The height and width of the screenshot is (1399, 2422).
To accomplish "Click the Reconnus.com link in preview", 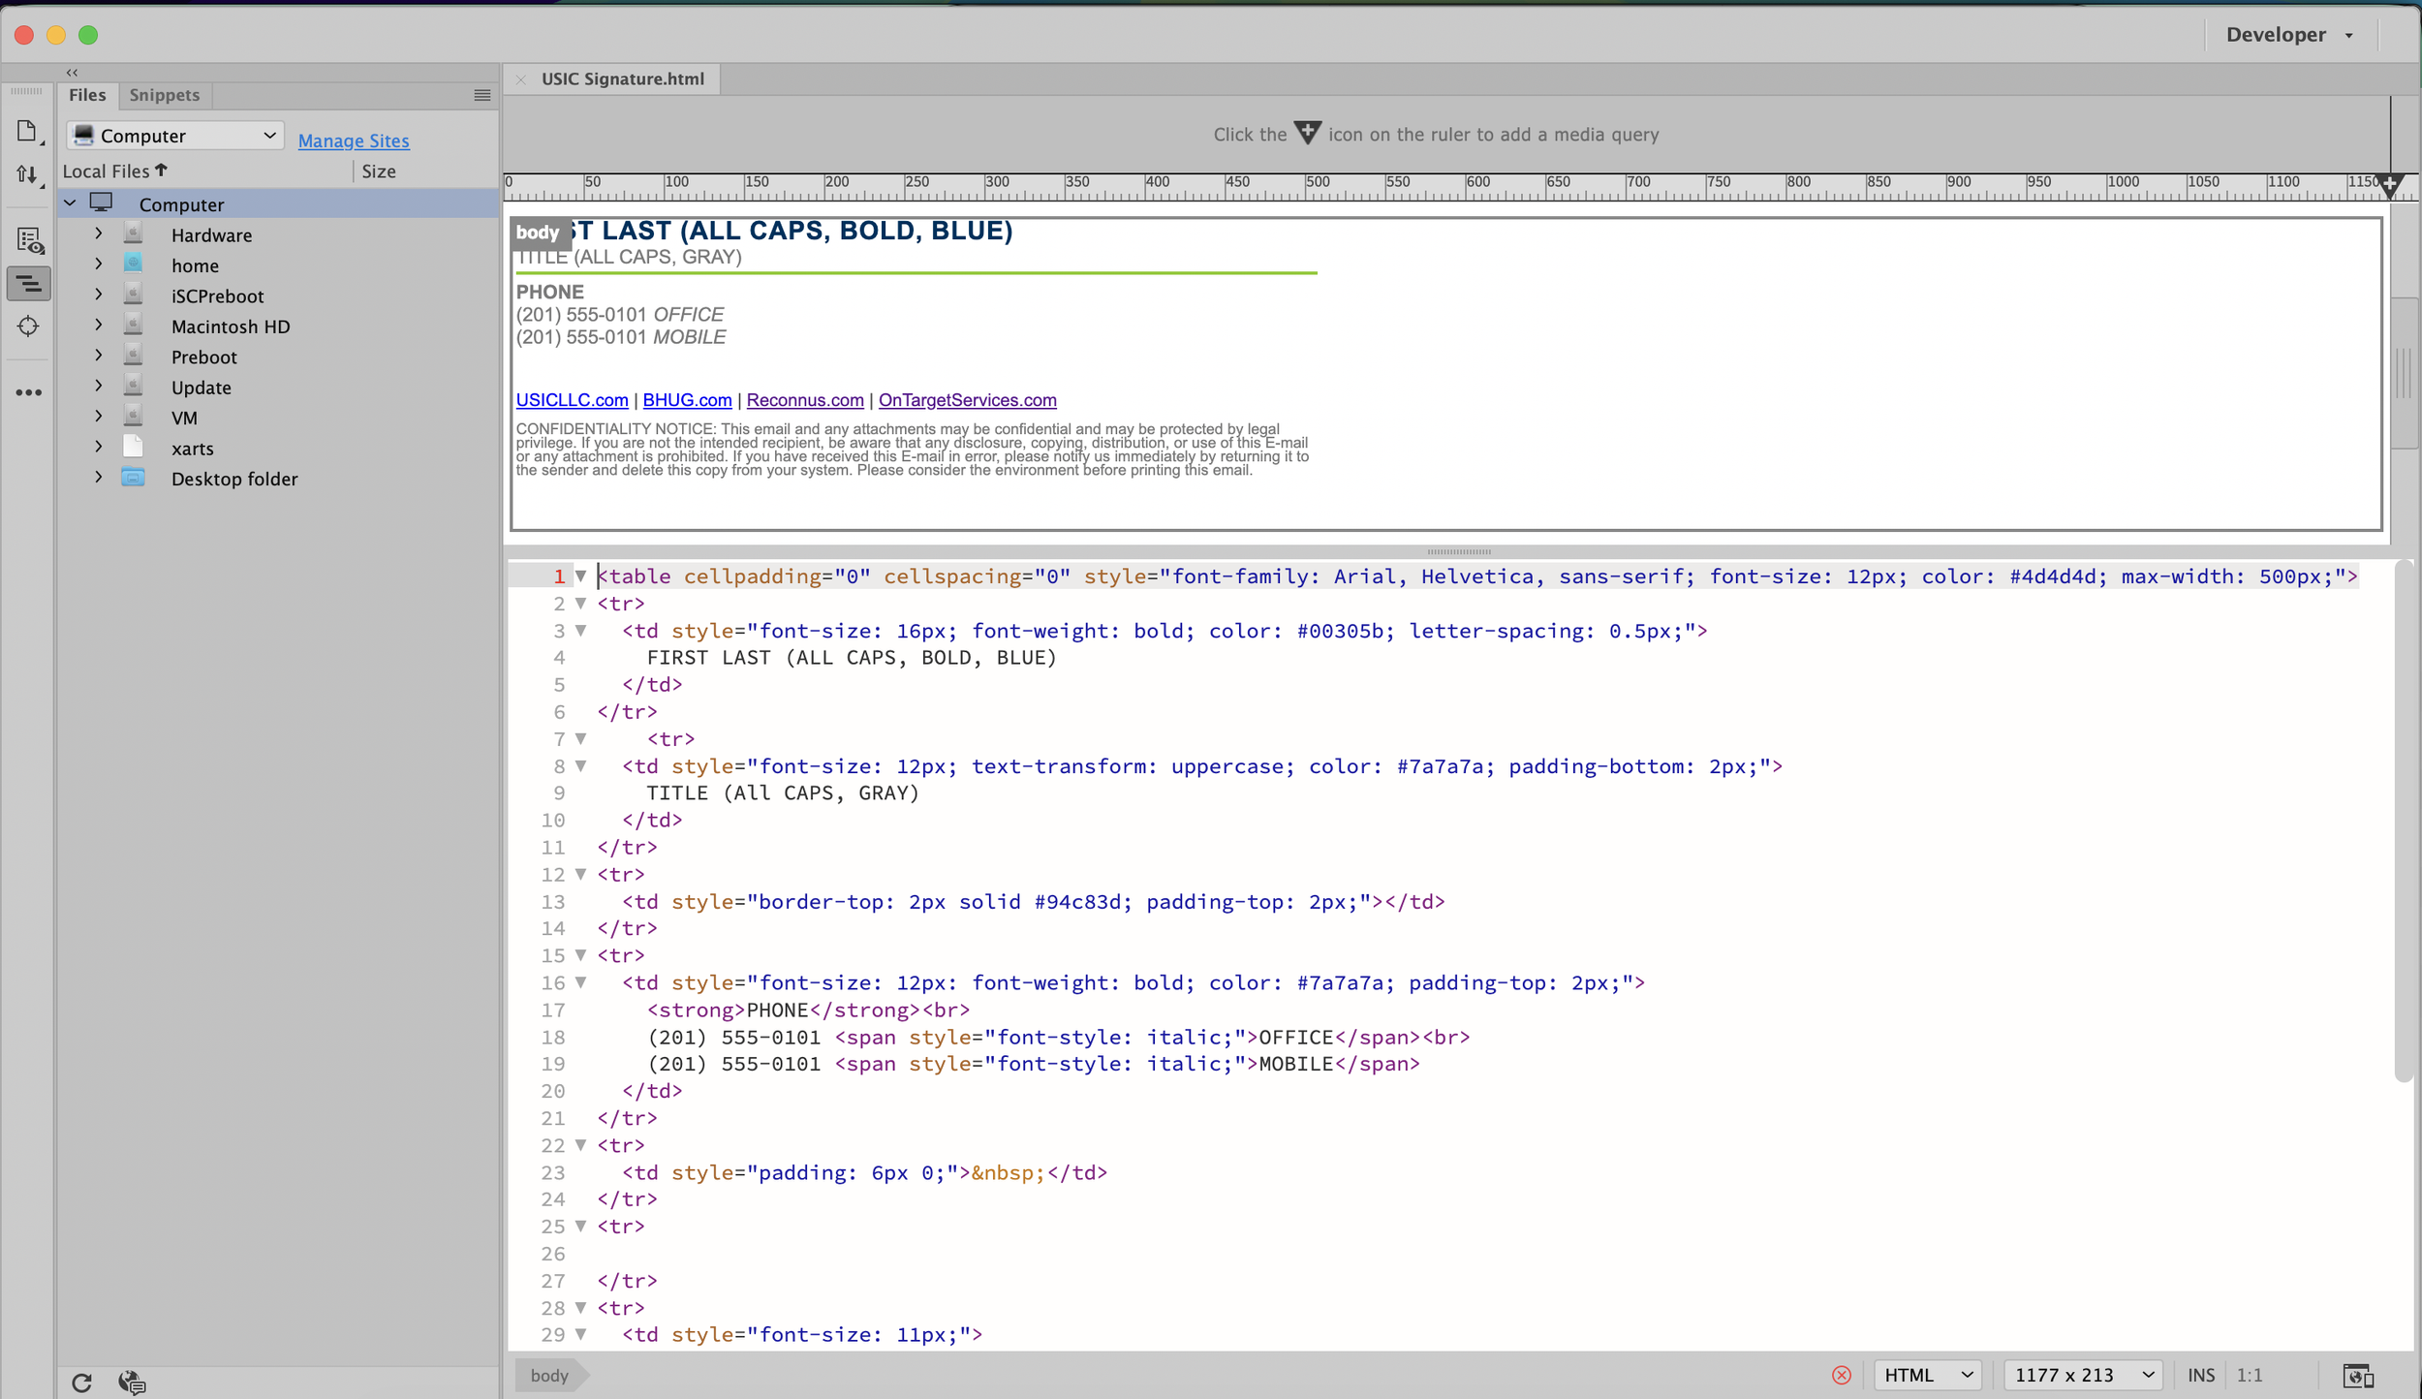I will click(x=805, y=400).
